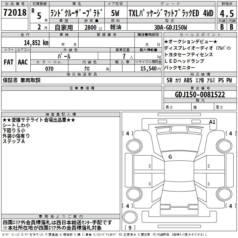Click the inspector note 外装小傷有り

16,136
